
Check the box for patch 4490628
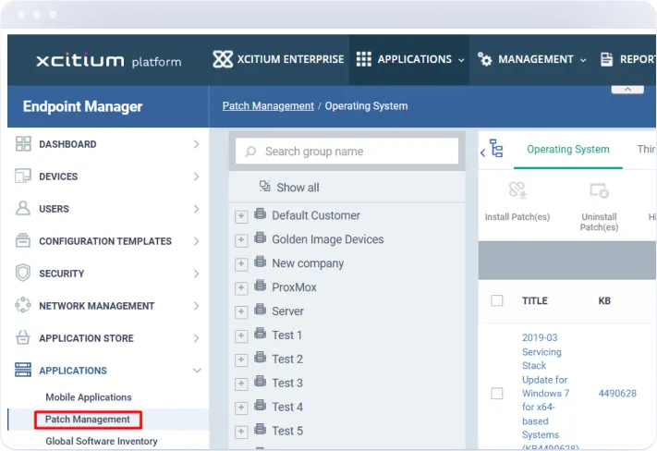[x=497, y=393]
